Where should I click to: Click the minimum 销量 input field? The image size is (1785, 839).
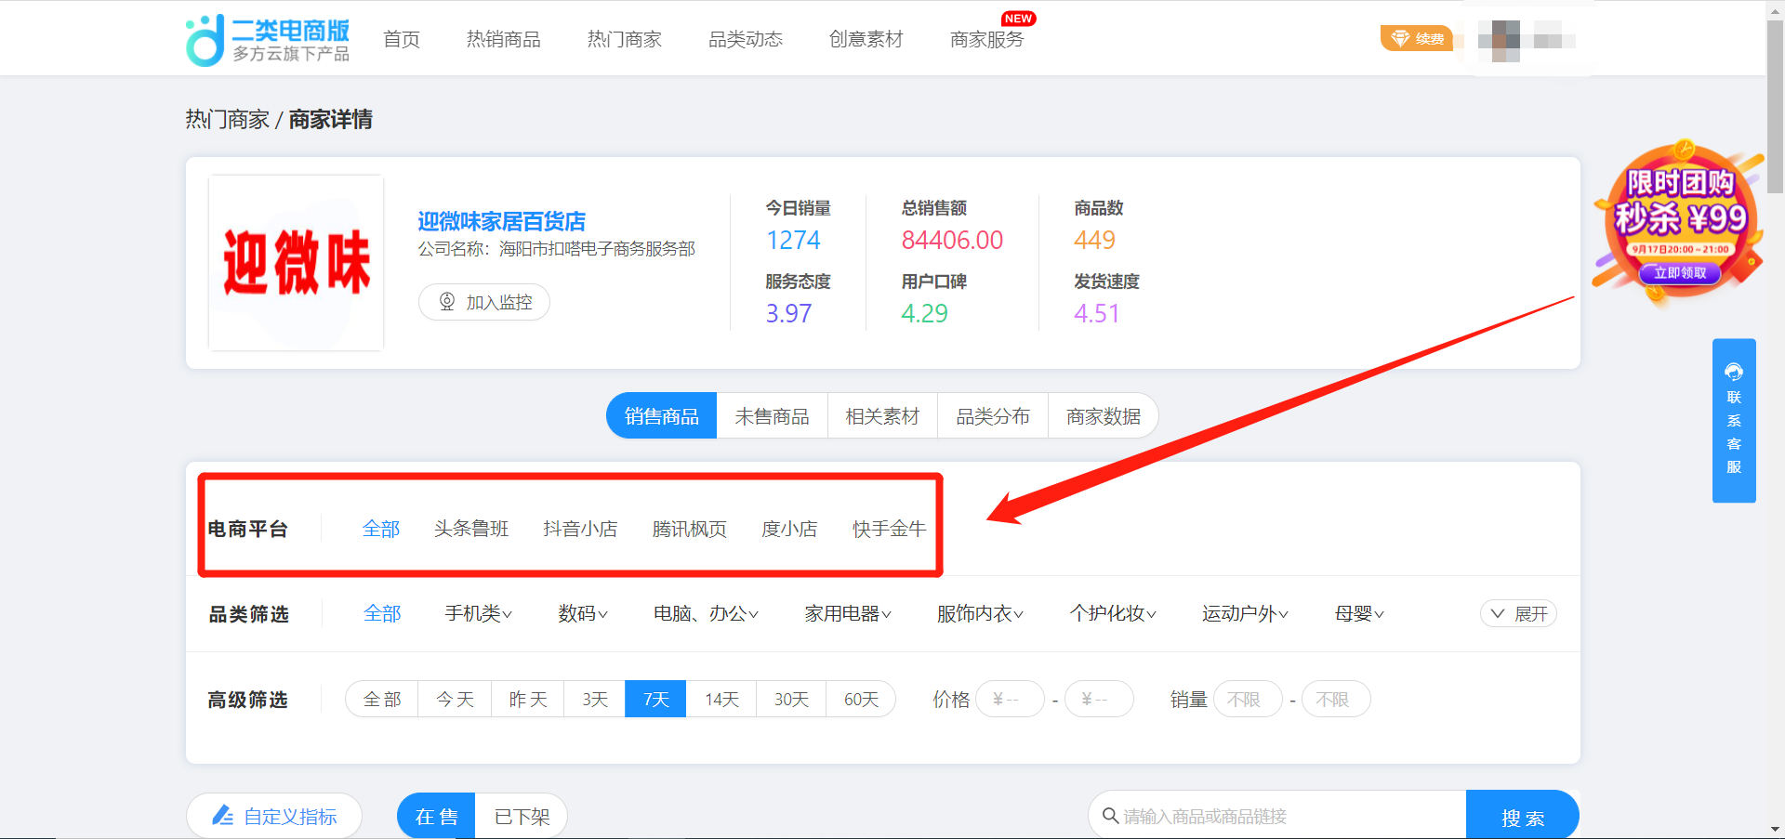click(1248, 699)
